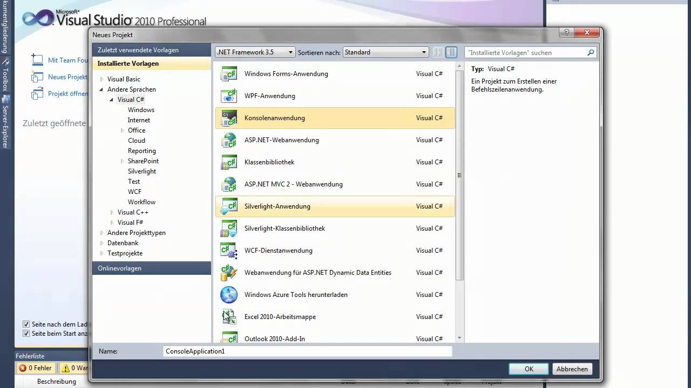The width and height of the screenshot is (691, 388).
Task: Pick the Outlook 2010-Add-In template icon
Action: (x=229, y=338)
